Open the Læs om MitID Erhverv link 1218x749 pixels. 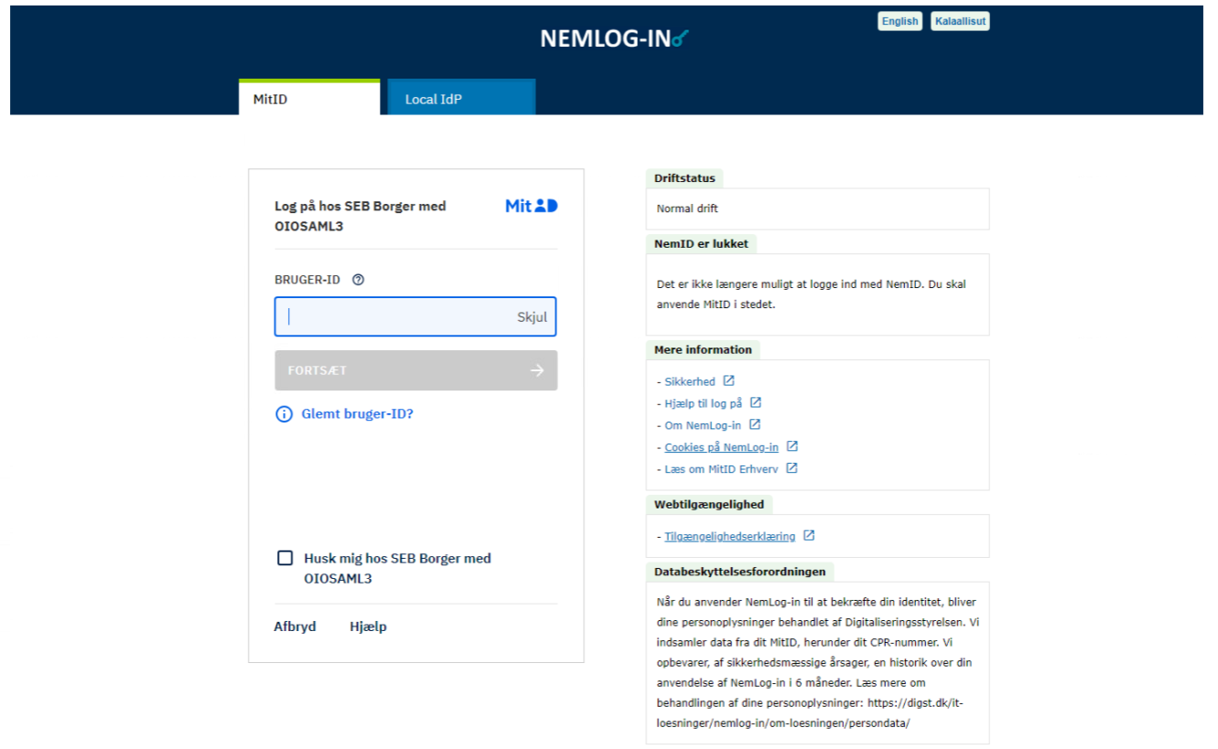[x=721, y=469]
